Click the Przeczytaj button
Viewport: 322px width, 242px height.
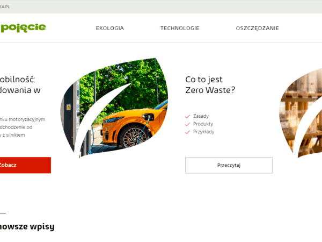coord(229,165)
